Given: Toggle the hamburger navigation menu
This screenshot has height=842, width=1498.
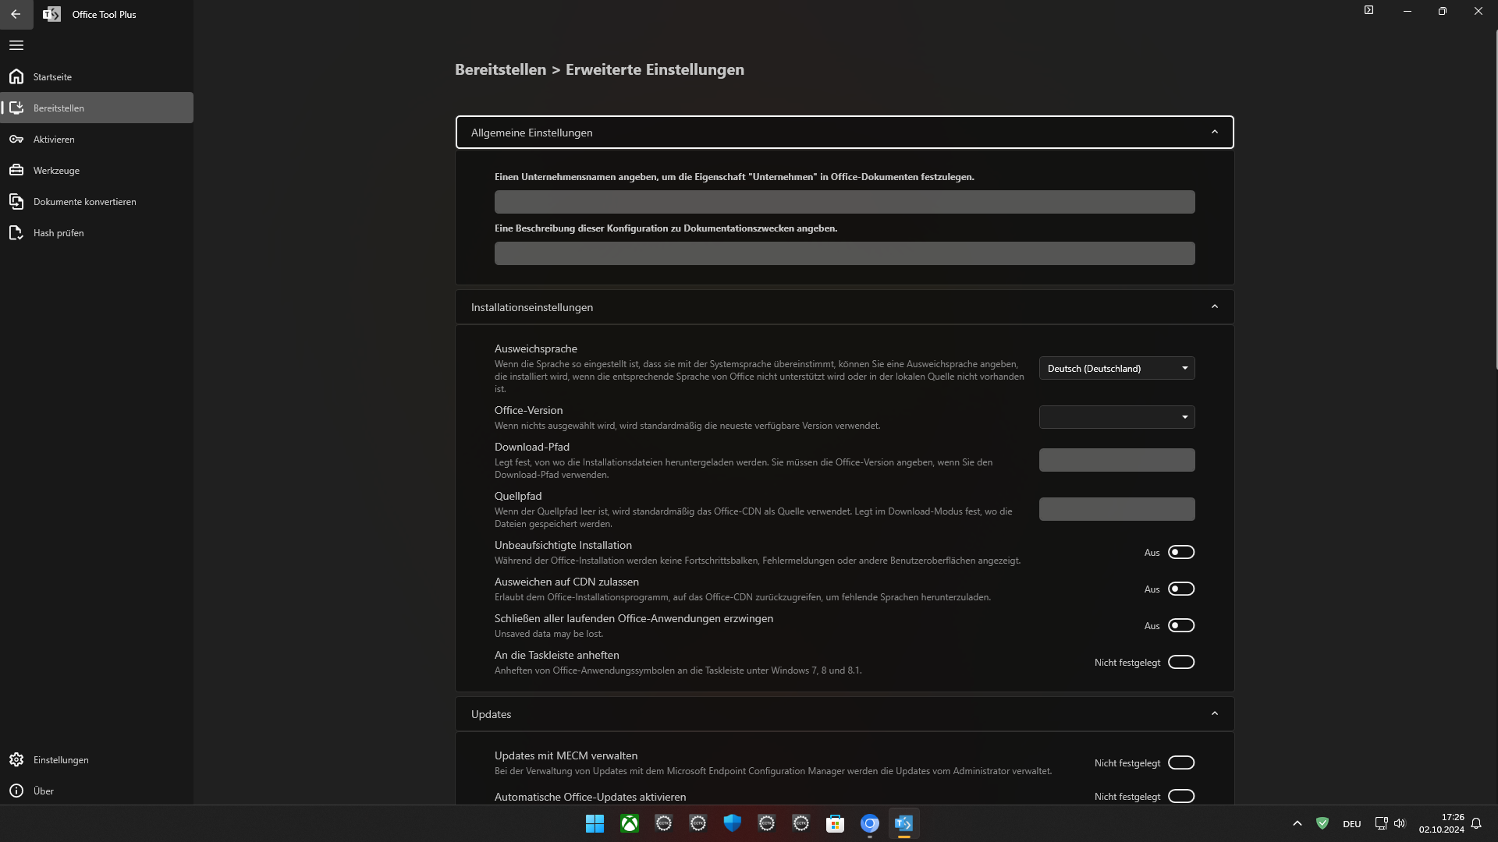Looking at the screenshot, I should tap(16, 45).
